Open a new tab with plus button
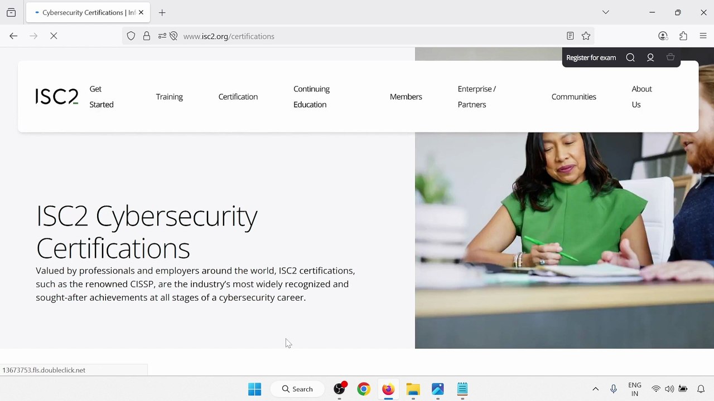This screenshot has height=401, width=714. [162, 12]
